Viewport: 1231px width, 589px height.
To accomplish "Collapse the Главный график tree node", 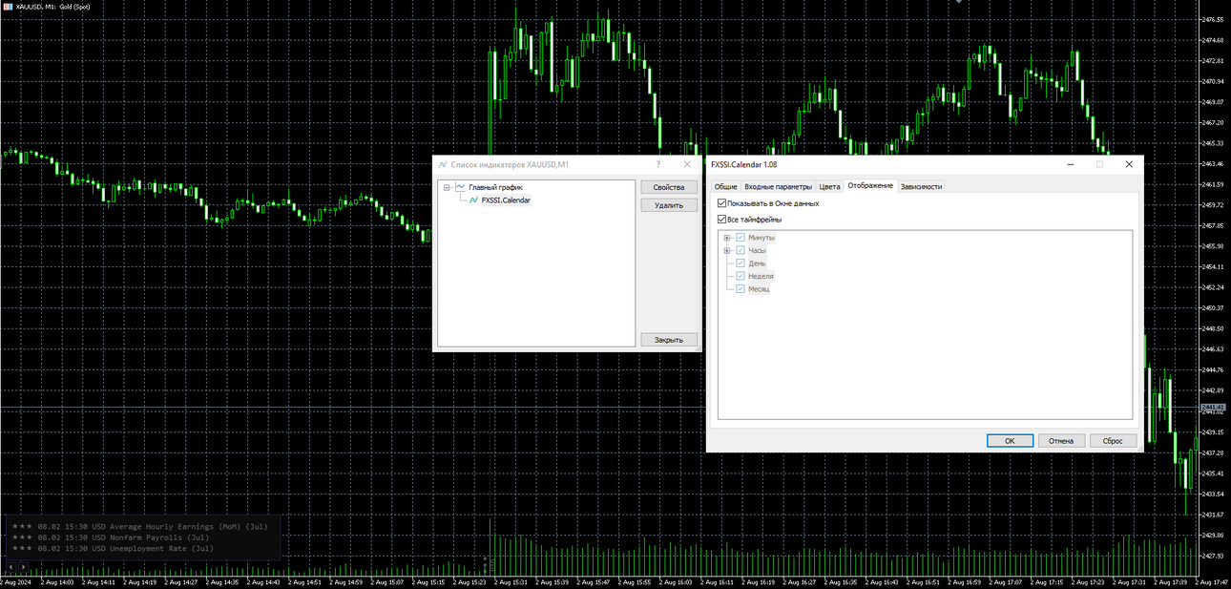I will [448, 187].
